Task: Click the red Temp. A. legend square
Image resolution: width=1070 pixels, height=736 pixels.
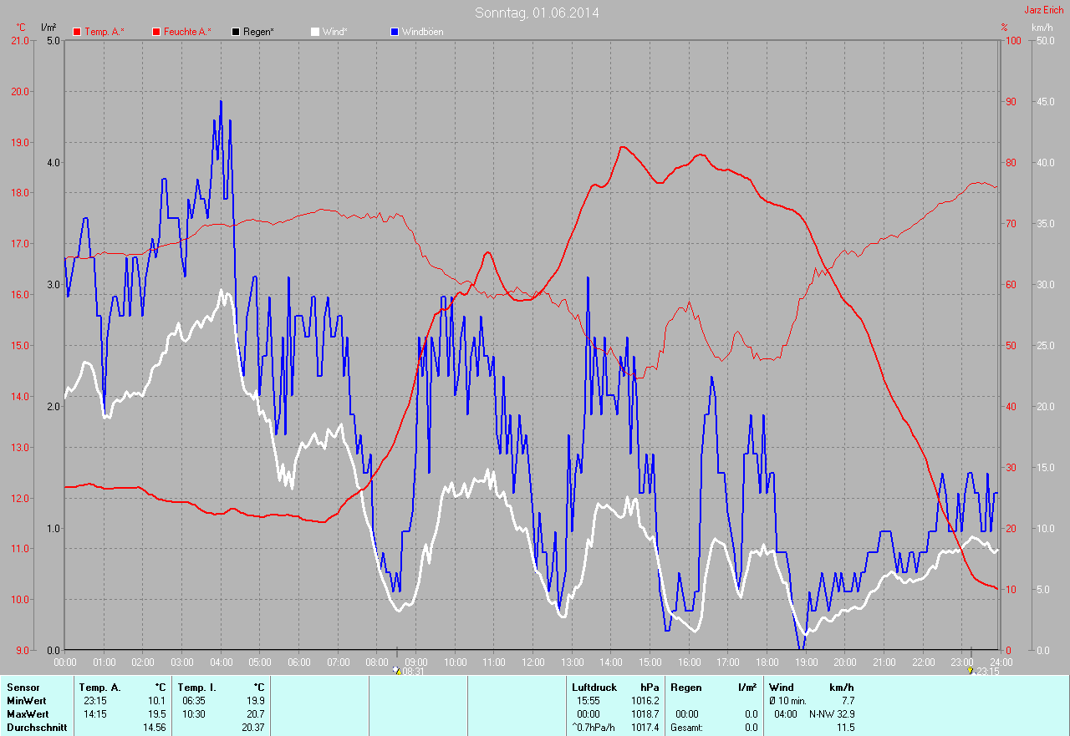Action: 77,32
